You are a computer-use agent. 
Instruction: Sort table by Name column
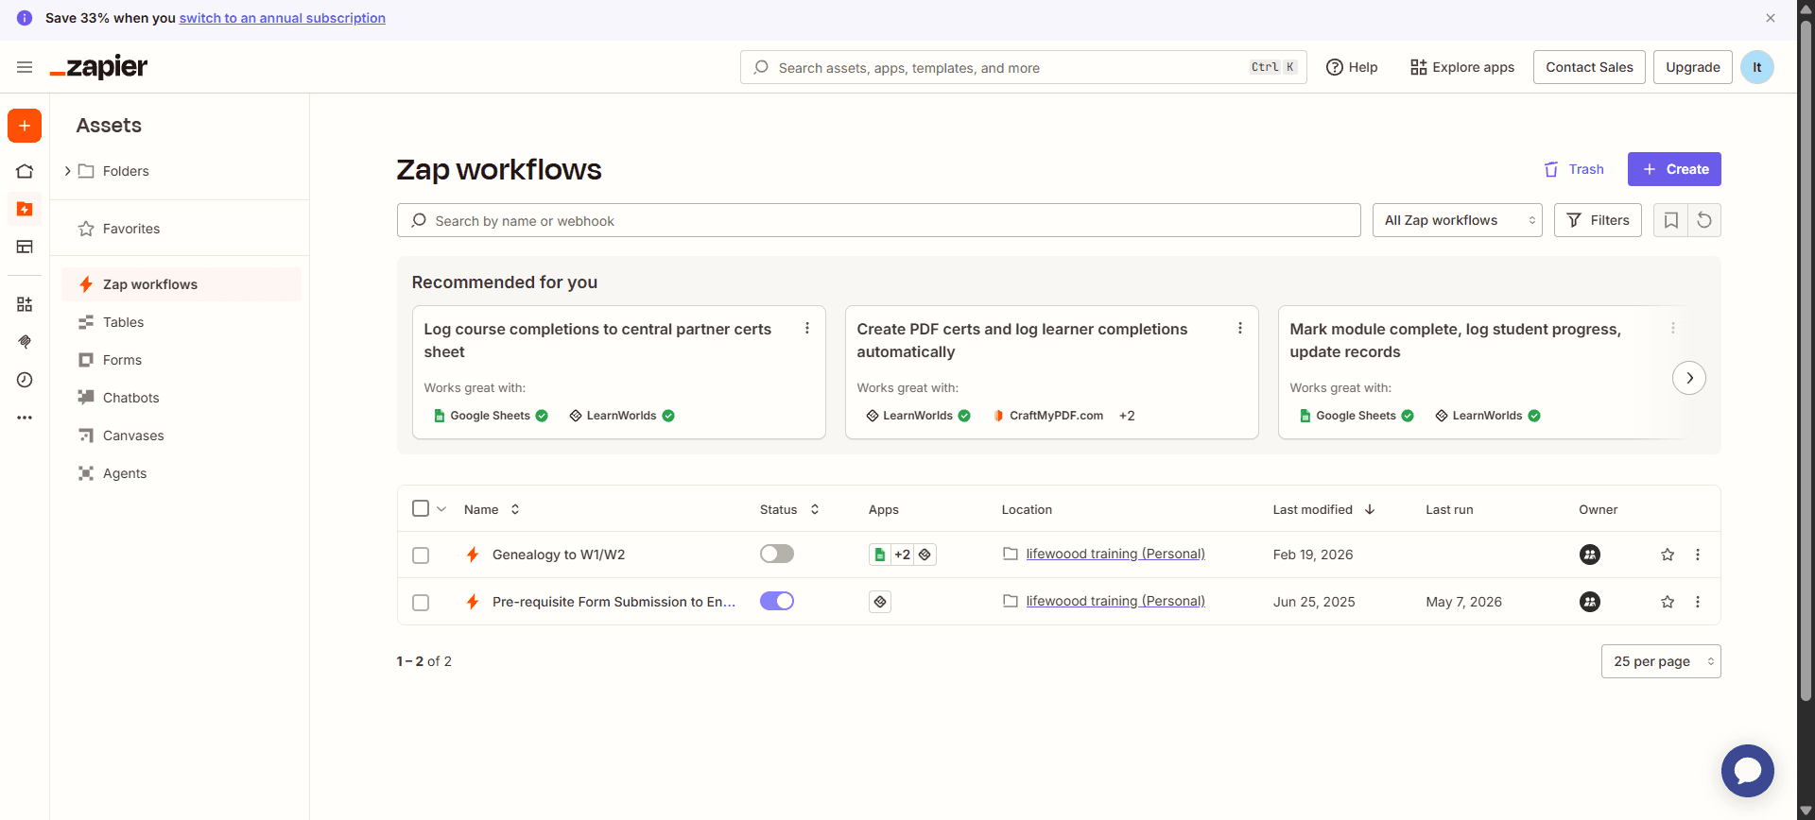point(492,509)
